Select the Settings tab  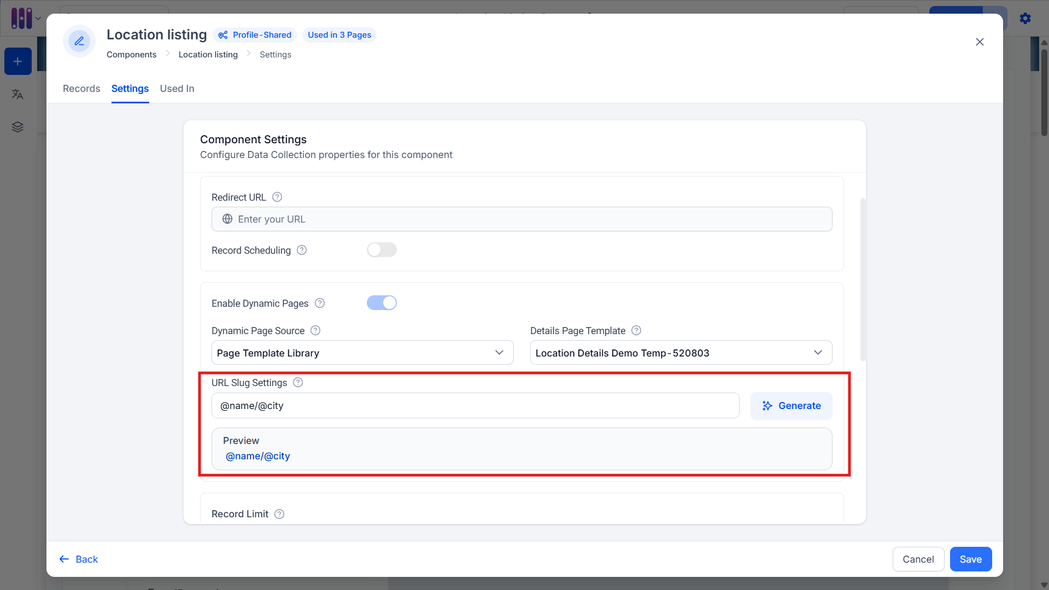click(x=130, y=89)
